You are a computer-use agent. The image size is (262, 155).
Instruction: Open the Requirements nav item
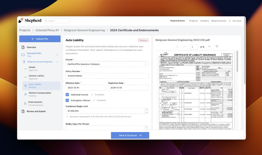(219, 21)
